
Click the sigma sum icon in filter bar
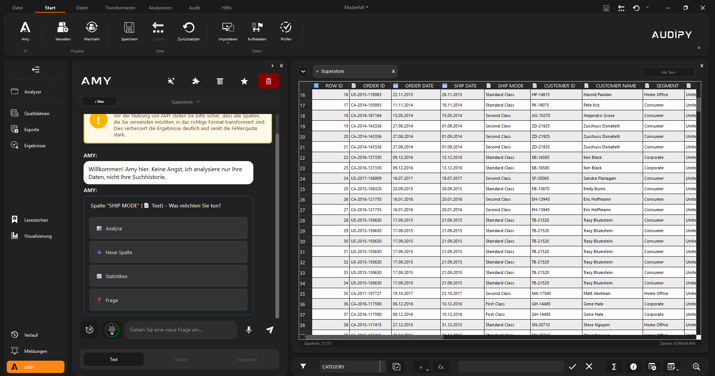click(x=614, y=367)
